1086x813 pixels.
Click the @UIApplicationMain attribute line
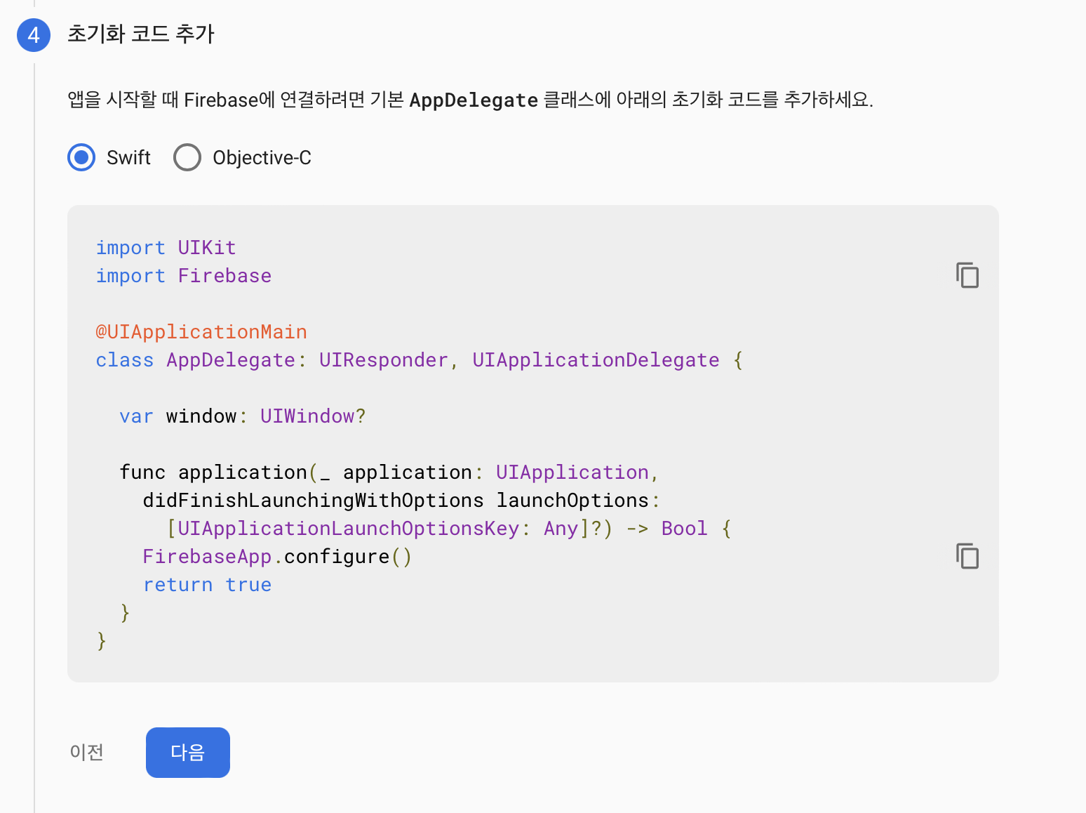point(201,332)
